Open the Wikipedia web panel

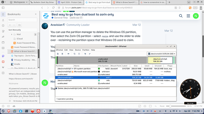pos(3,67)
